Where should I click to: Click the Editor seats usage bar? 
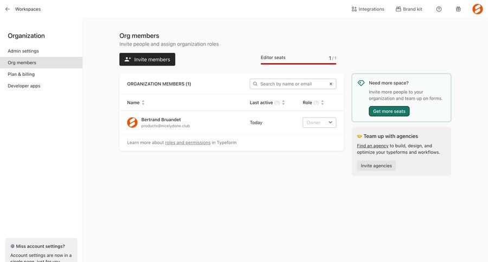click(x=298, y=63)
